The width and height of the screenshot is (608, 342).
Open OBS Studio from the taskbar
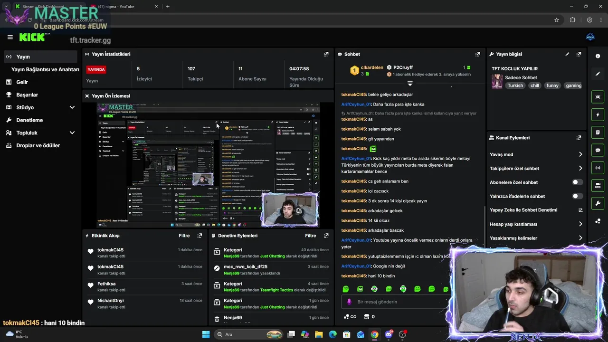click(403, 334)
